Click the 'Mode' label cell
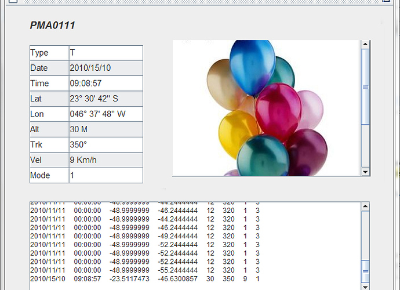This screenshot has width=400, height=290. pyautogui.click(x=49, y=175)
